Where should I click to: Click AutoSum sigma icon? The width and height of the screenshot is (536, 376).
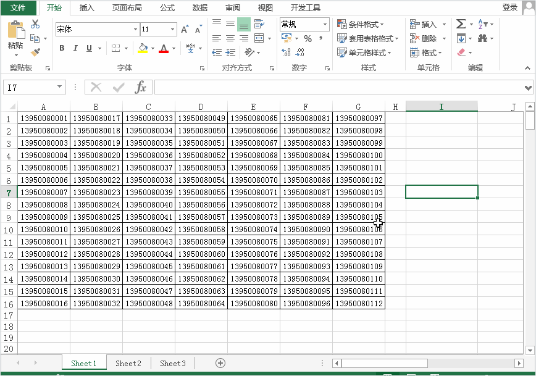(x=461, y=24)
